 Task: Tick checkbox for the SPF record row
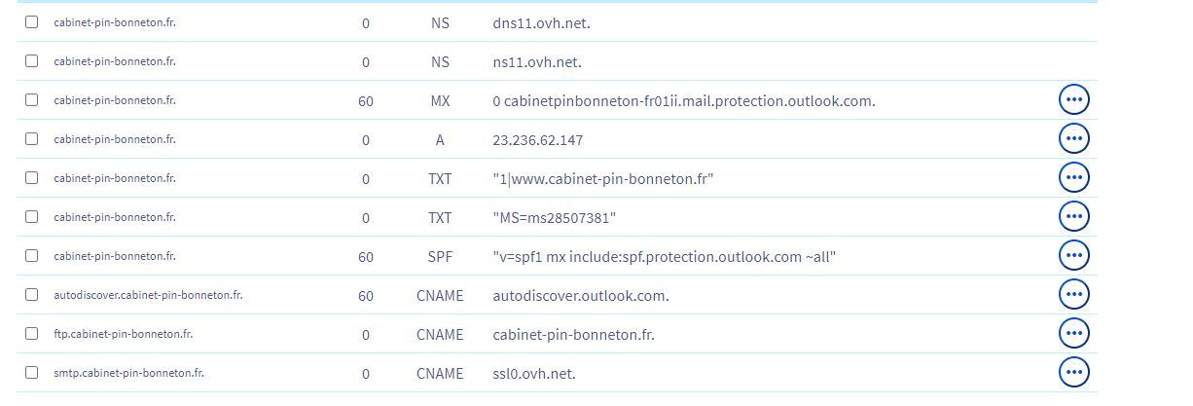tap(32, 255)
